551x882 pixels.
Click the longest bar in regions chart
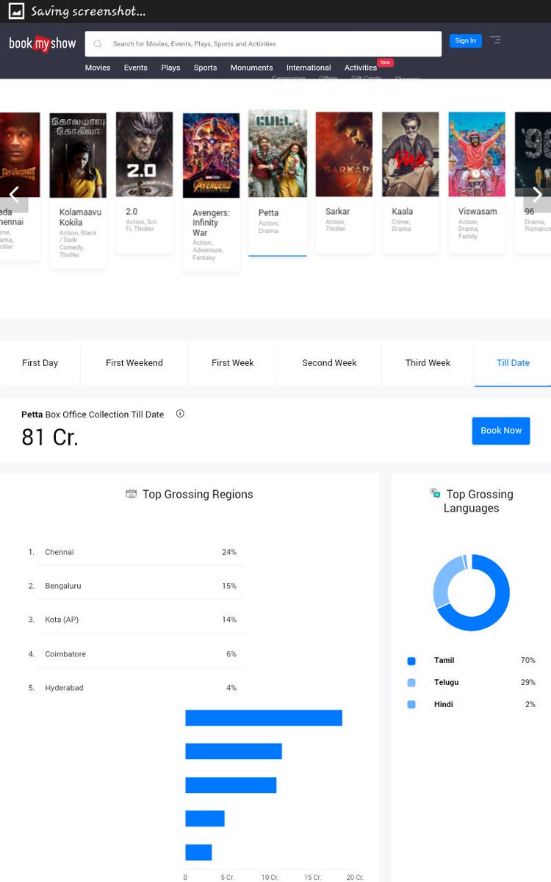tap(264, 718)
